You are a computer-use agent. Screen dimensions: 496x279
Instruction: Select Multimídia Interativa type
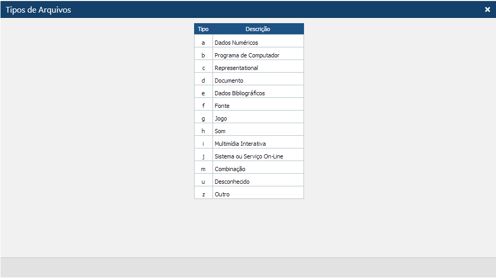[240, 144]
